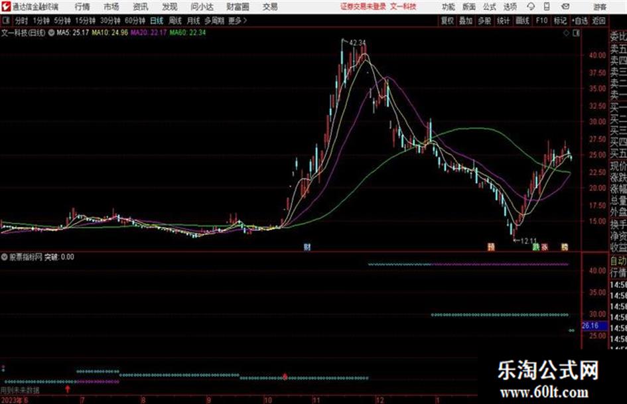Screen dimensions: 627x404
Task: Click the 2023年 6 date axis label
Action: (15, 399)
